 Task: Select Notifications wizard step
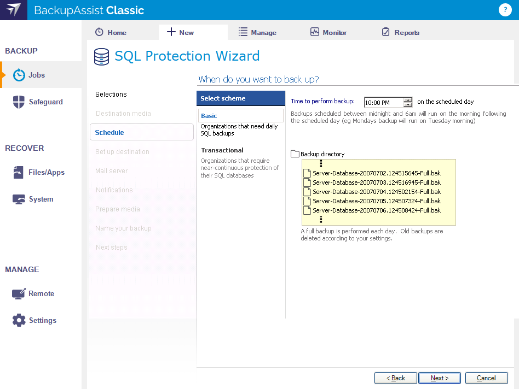114,190
